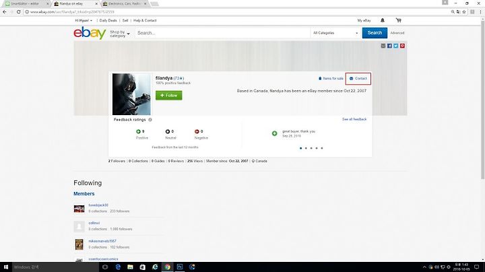Click the 0 Collections count
Viewport: 485px width, 272px height.
pyautogui.click(x=138, y=161)
